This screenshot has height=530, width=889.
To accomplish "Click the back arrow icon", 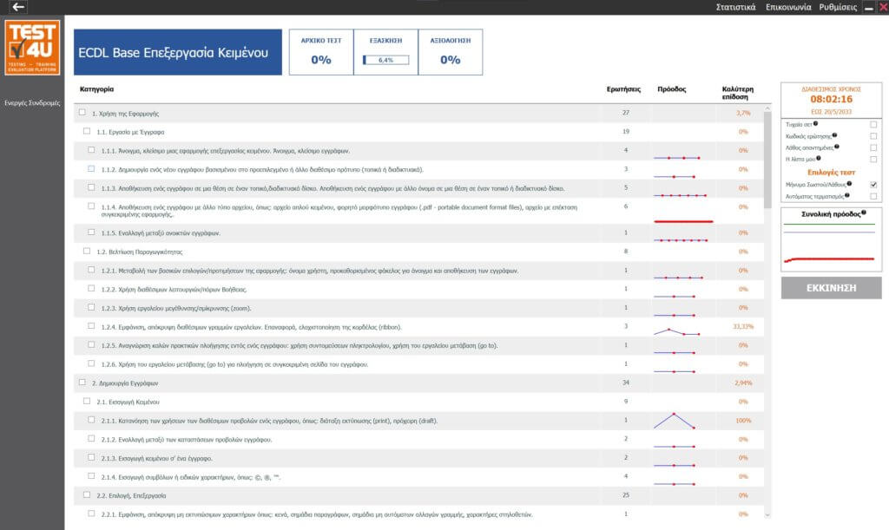I will (18, 7).
